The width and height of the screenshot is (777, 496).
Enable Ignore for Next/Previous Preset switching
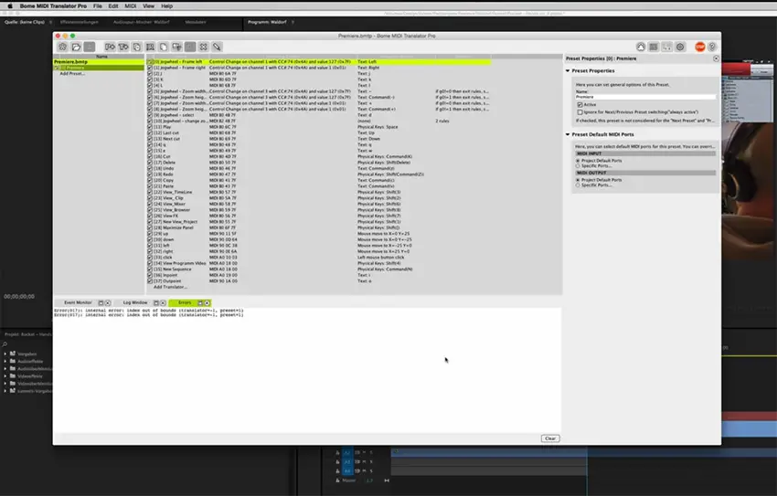(580, 112)
